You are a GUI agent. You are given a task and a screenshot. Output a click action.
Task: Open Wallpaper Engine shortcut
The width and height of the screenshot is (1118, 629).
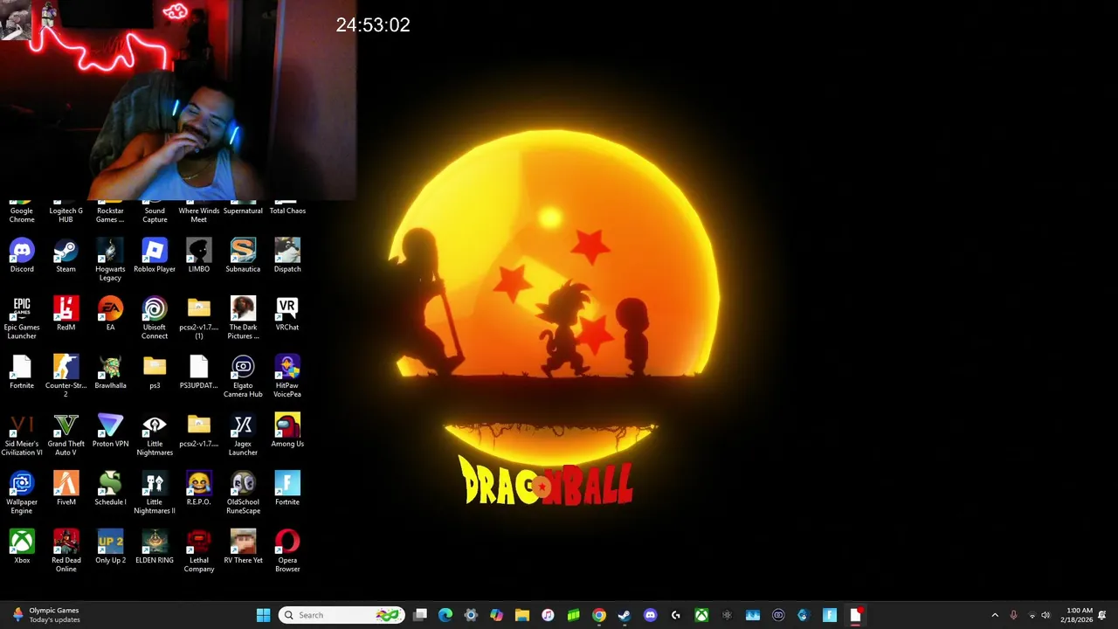click(22, 493)
